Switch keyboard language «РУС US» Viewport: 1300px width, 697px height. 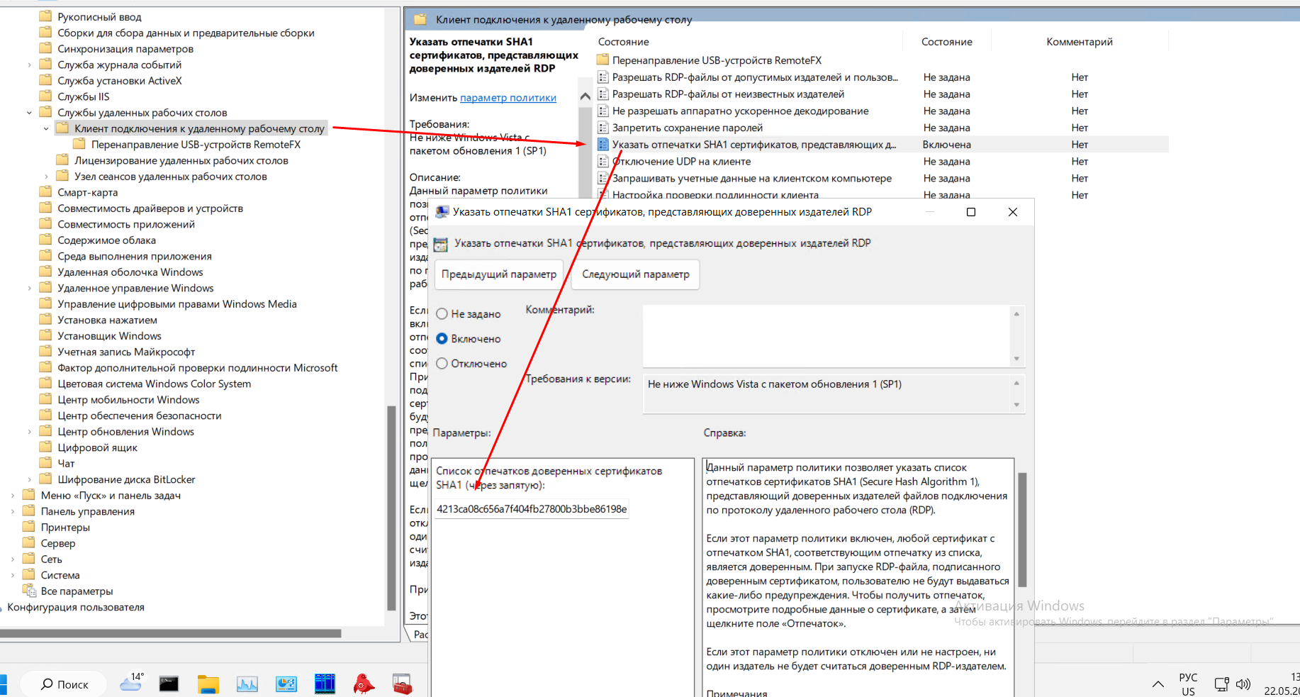tap(1188, 684)
